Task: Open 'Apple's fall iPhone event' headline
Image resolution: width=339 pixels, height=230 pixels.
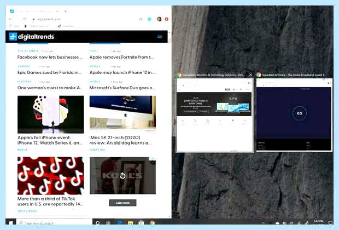Action: click(50, 140)
